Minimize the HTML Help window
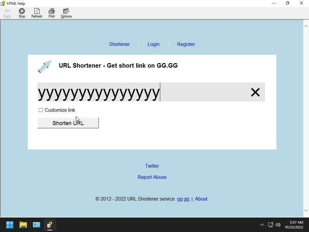309x232 pixels. 274,3
